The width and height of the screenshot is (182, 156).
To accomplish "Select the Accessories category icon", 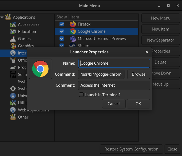I will [13, 24].
